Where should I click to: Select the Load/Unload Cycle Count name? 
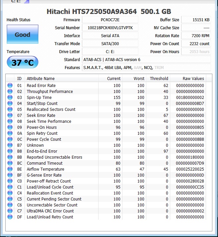pyautogui.click(x=50, y=187)
